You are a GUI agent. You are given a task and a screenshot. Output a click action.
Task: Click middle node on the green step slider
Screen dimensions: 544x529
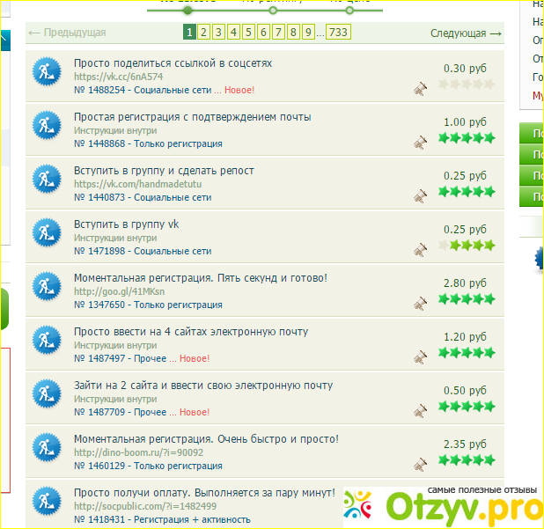click(x=273, y=11)
